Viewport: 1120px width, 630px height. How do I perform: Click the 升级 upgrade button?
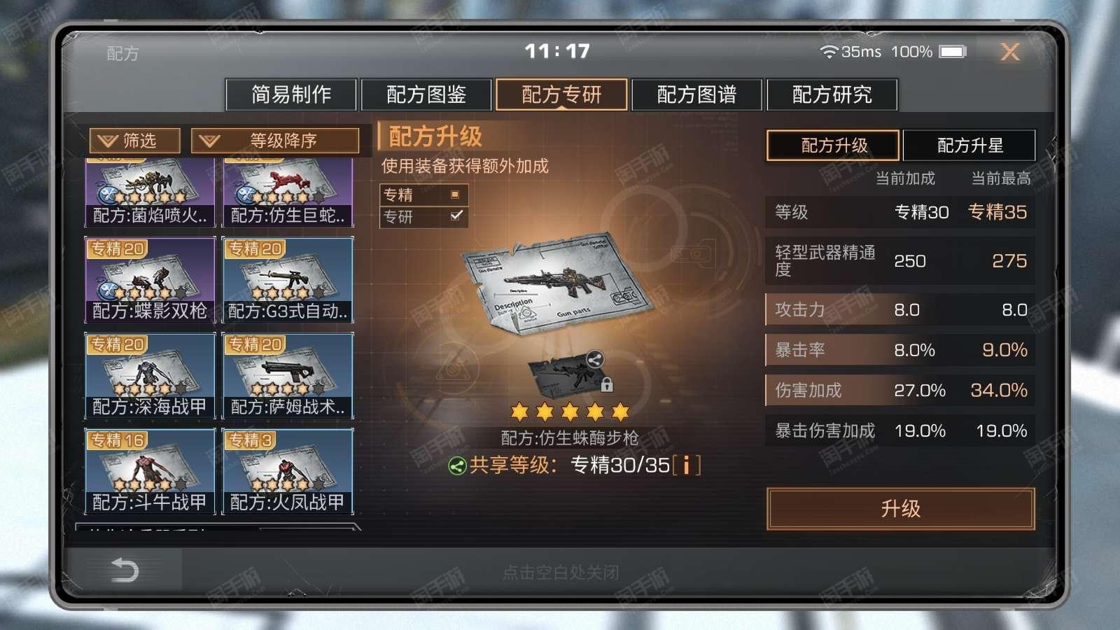tap(900, 508)
